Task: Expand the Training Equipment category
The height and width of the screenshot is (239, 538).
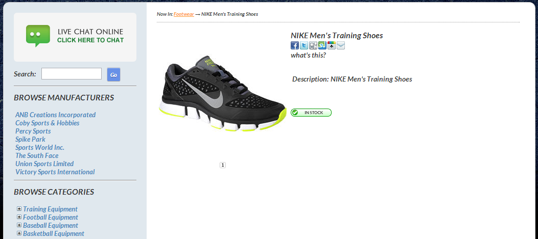Action: 19,209
